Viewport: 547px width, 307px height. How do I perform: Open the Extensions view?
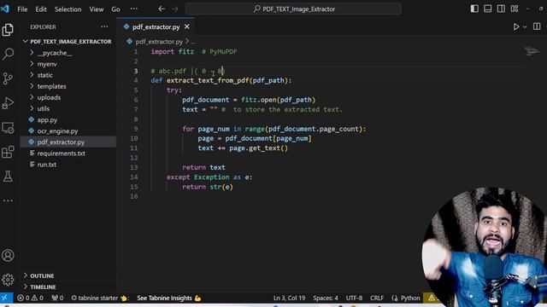pyautogui.click(x=8, y=152)
